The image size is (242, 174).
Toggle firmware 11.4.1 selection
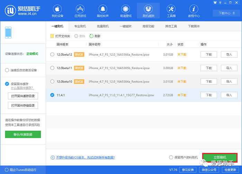click(x=52, y=95)
